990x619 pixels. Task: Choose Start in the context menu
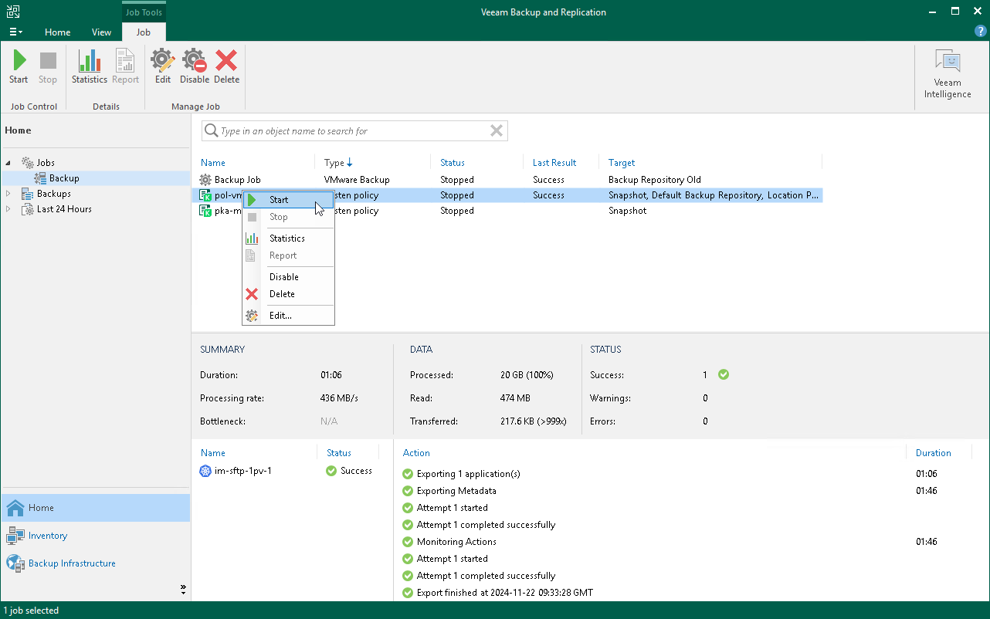click(x=288, y=200)
